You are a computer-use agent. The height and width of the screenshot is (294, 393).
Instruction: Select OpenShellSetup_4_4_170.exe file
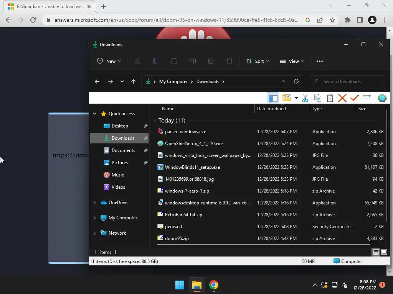[271, 144]
